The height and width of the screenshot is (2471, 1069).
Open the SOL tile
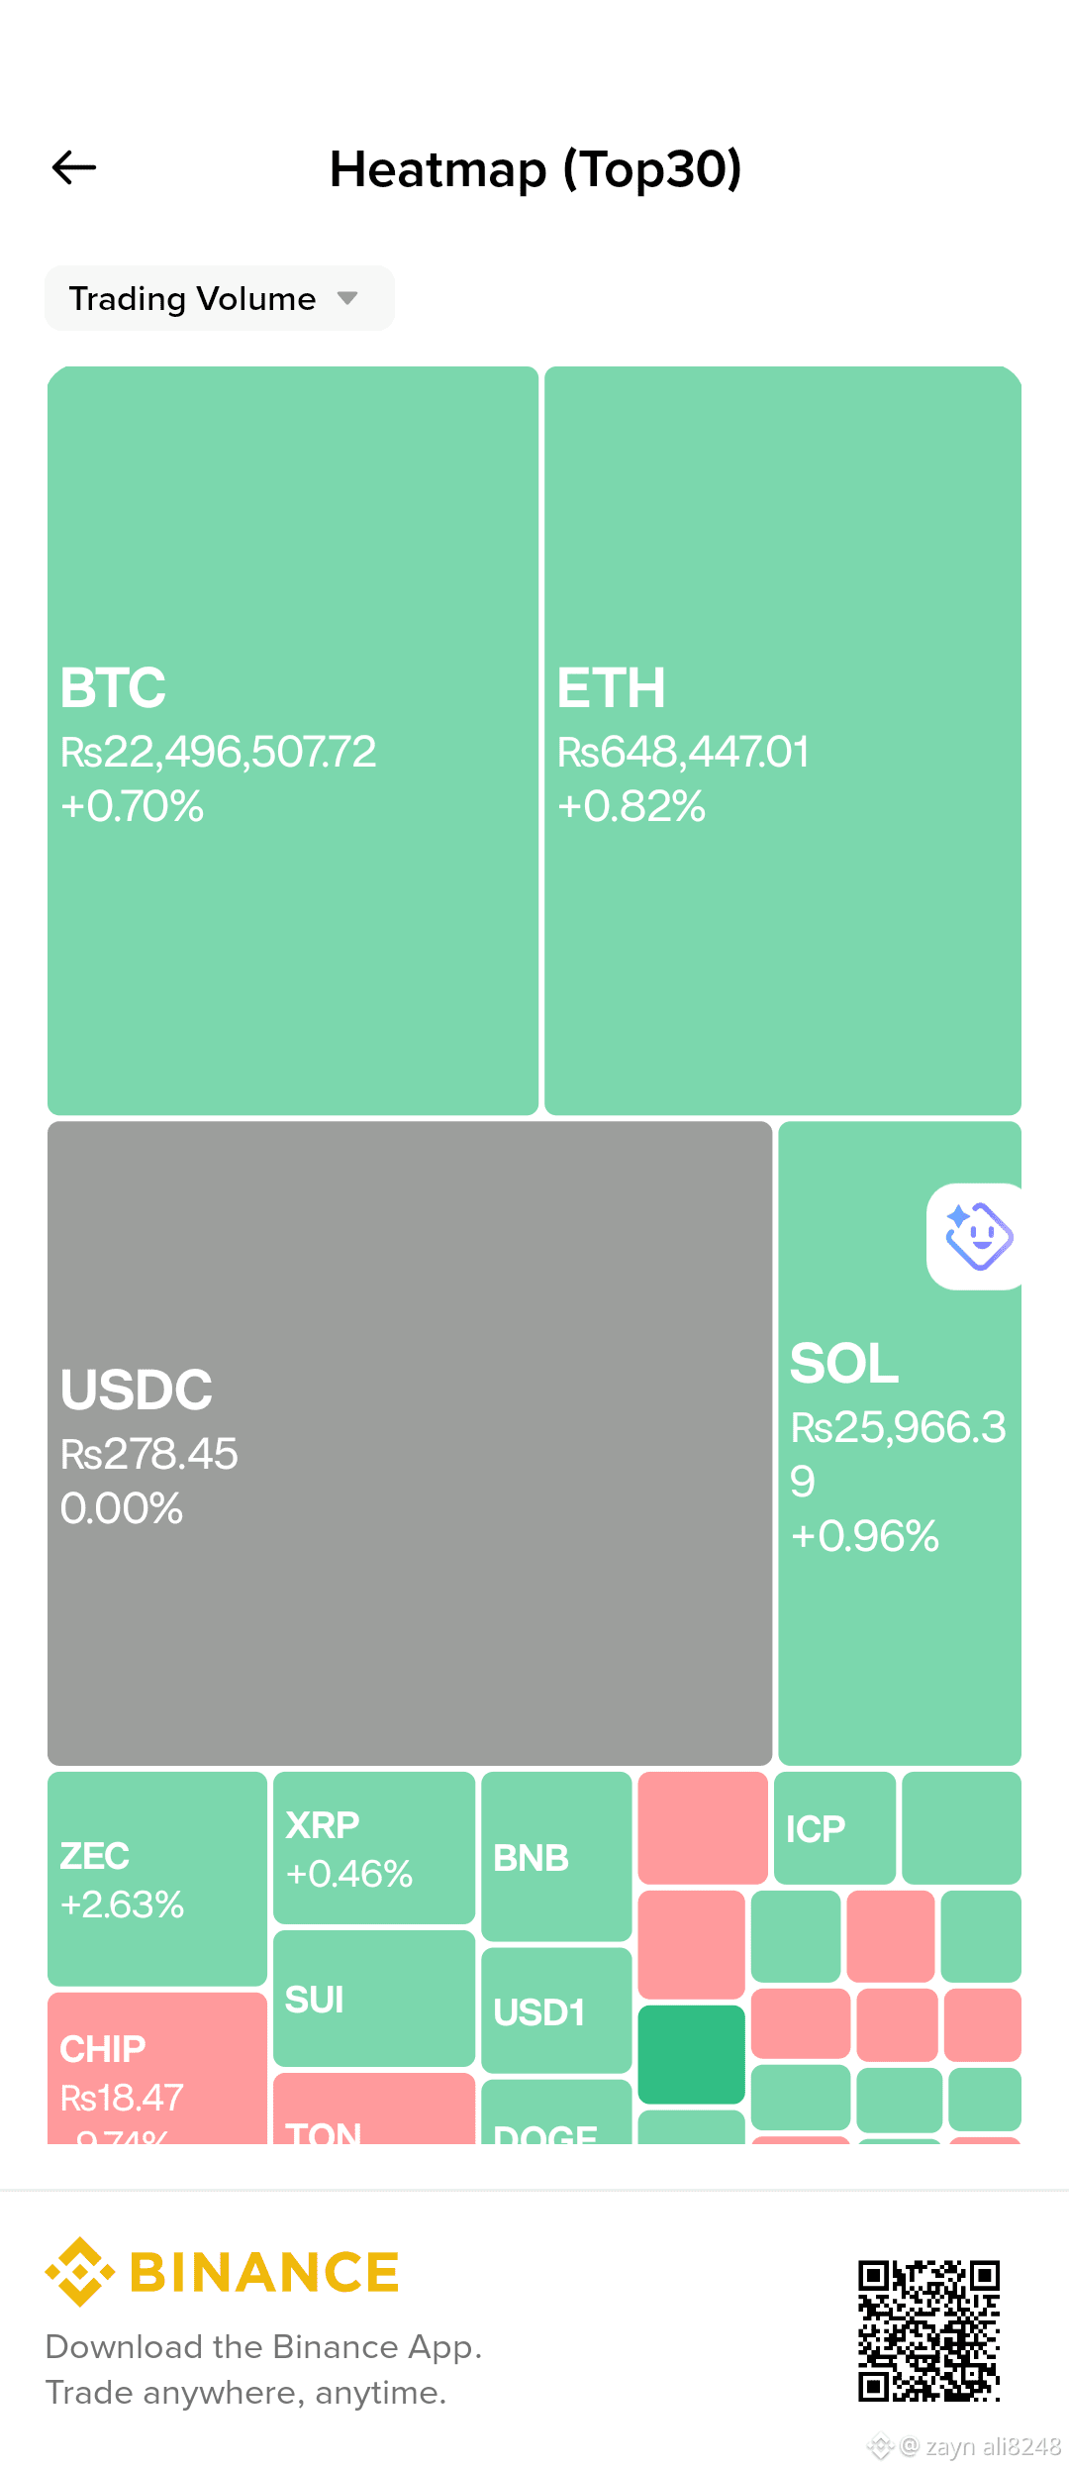[900, 1443]
